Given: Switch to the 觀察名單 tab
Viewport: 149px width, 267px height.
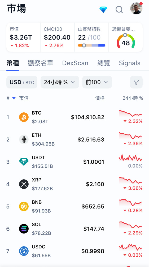Looking at the screenshot, I should pyautogui.click(x=41, y=63).
